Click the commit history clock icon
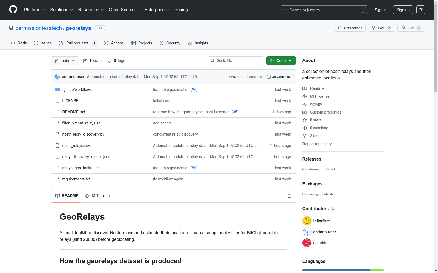This screenshot has height=273, width=438. click(269, 77)
